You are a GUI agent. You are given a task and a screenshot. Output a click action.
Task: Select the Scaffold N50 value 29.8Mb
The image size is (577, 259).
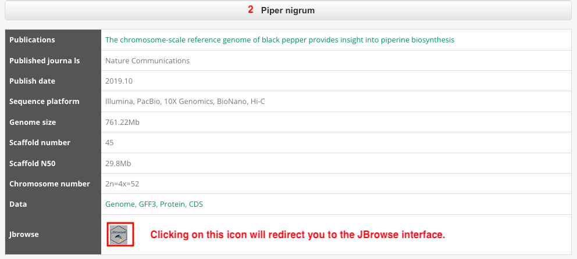point(117,164)
